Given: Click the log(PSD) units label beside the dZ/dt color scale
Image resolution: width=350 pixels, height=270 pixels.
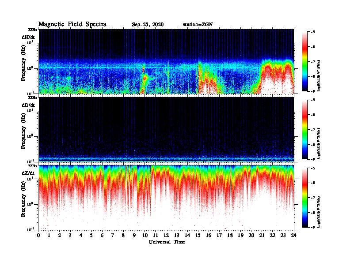Looking at the screenshot, I should click(x=319, y=212).
